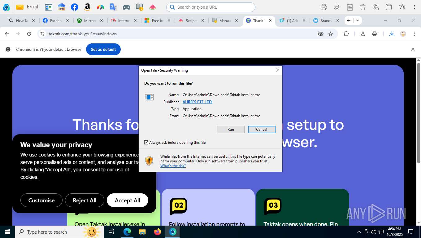
Task: Click Run in the Security Warning dialog
Action: click(x=231, y=130)
